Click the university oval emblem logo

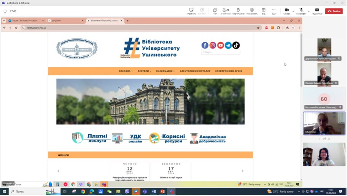(77, 48)
